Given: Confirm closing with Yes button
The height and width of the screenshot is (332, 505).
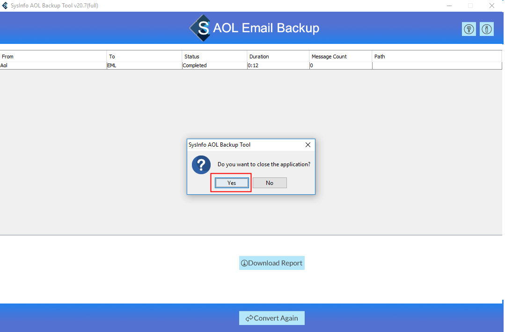Looking at the screenshot, I should pyautogui.click(x=232, y=183).
